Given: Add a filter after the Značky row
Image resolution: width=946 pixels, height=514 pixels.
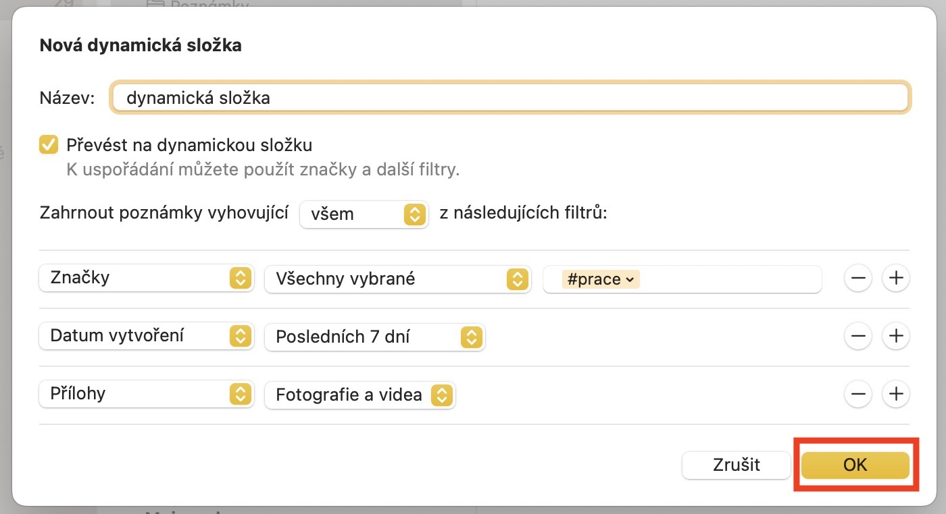Looking at the screenshot, I should coord(896,279).
